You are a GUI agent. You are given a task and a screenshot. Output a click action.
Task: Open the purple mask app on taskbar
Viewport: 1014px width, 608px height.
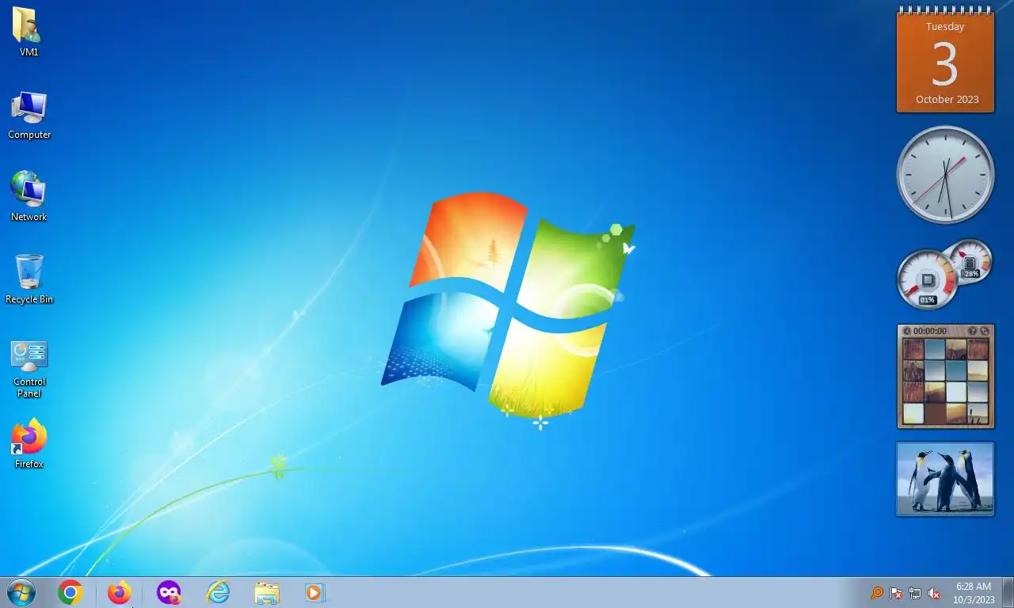(x=169, y=592)
